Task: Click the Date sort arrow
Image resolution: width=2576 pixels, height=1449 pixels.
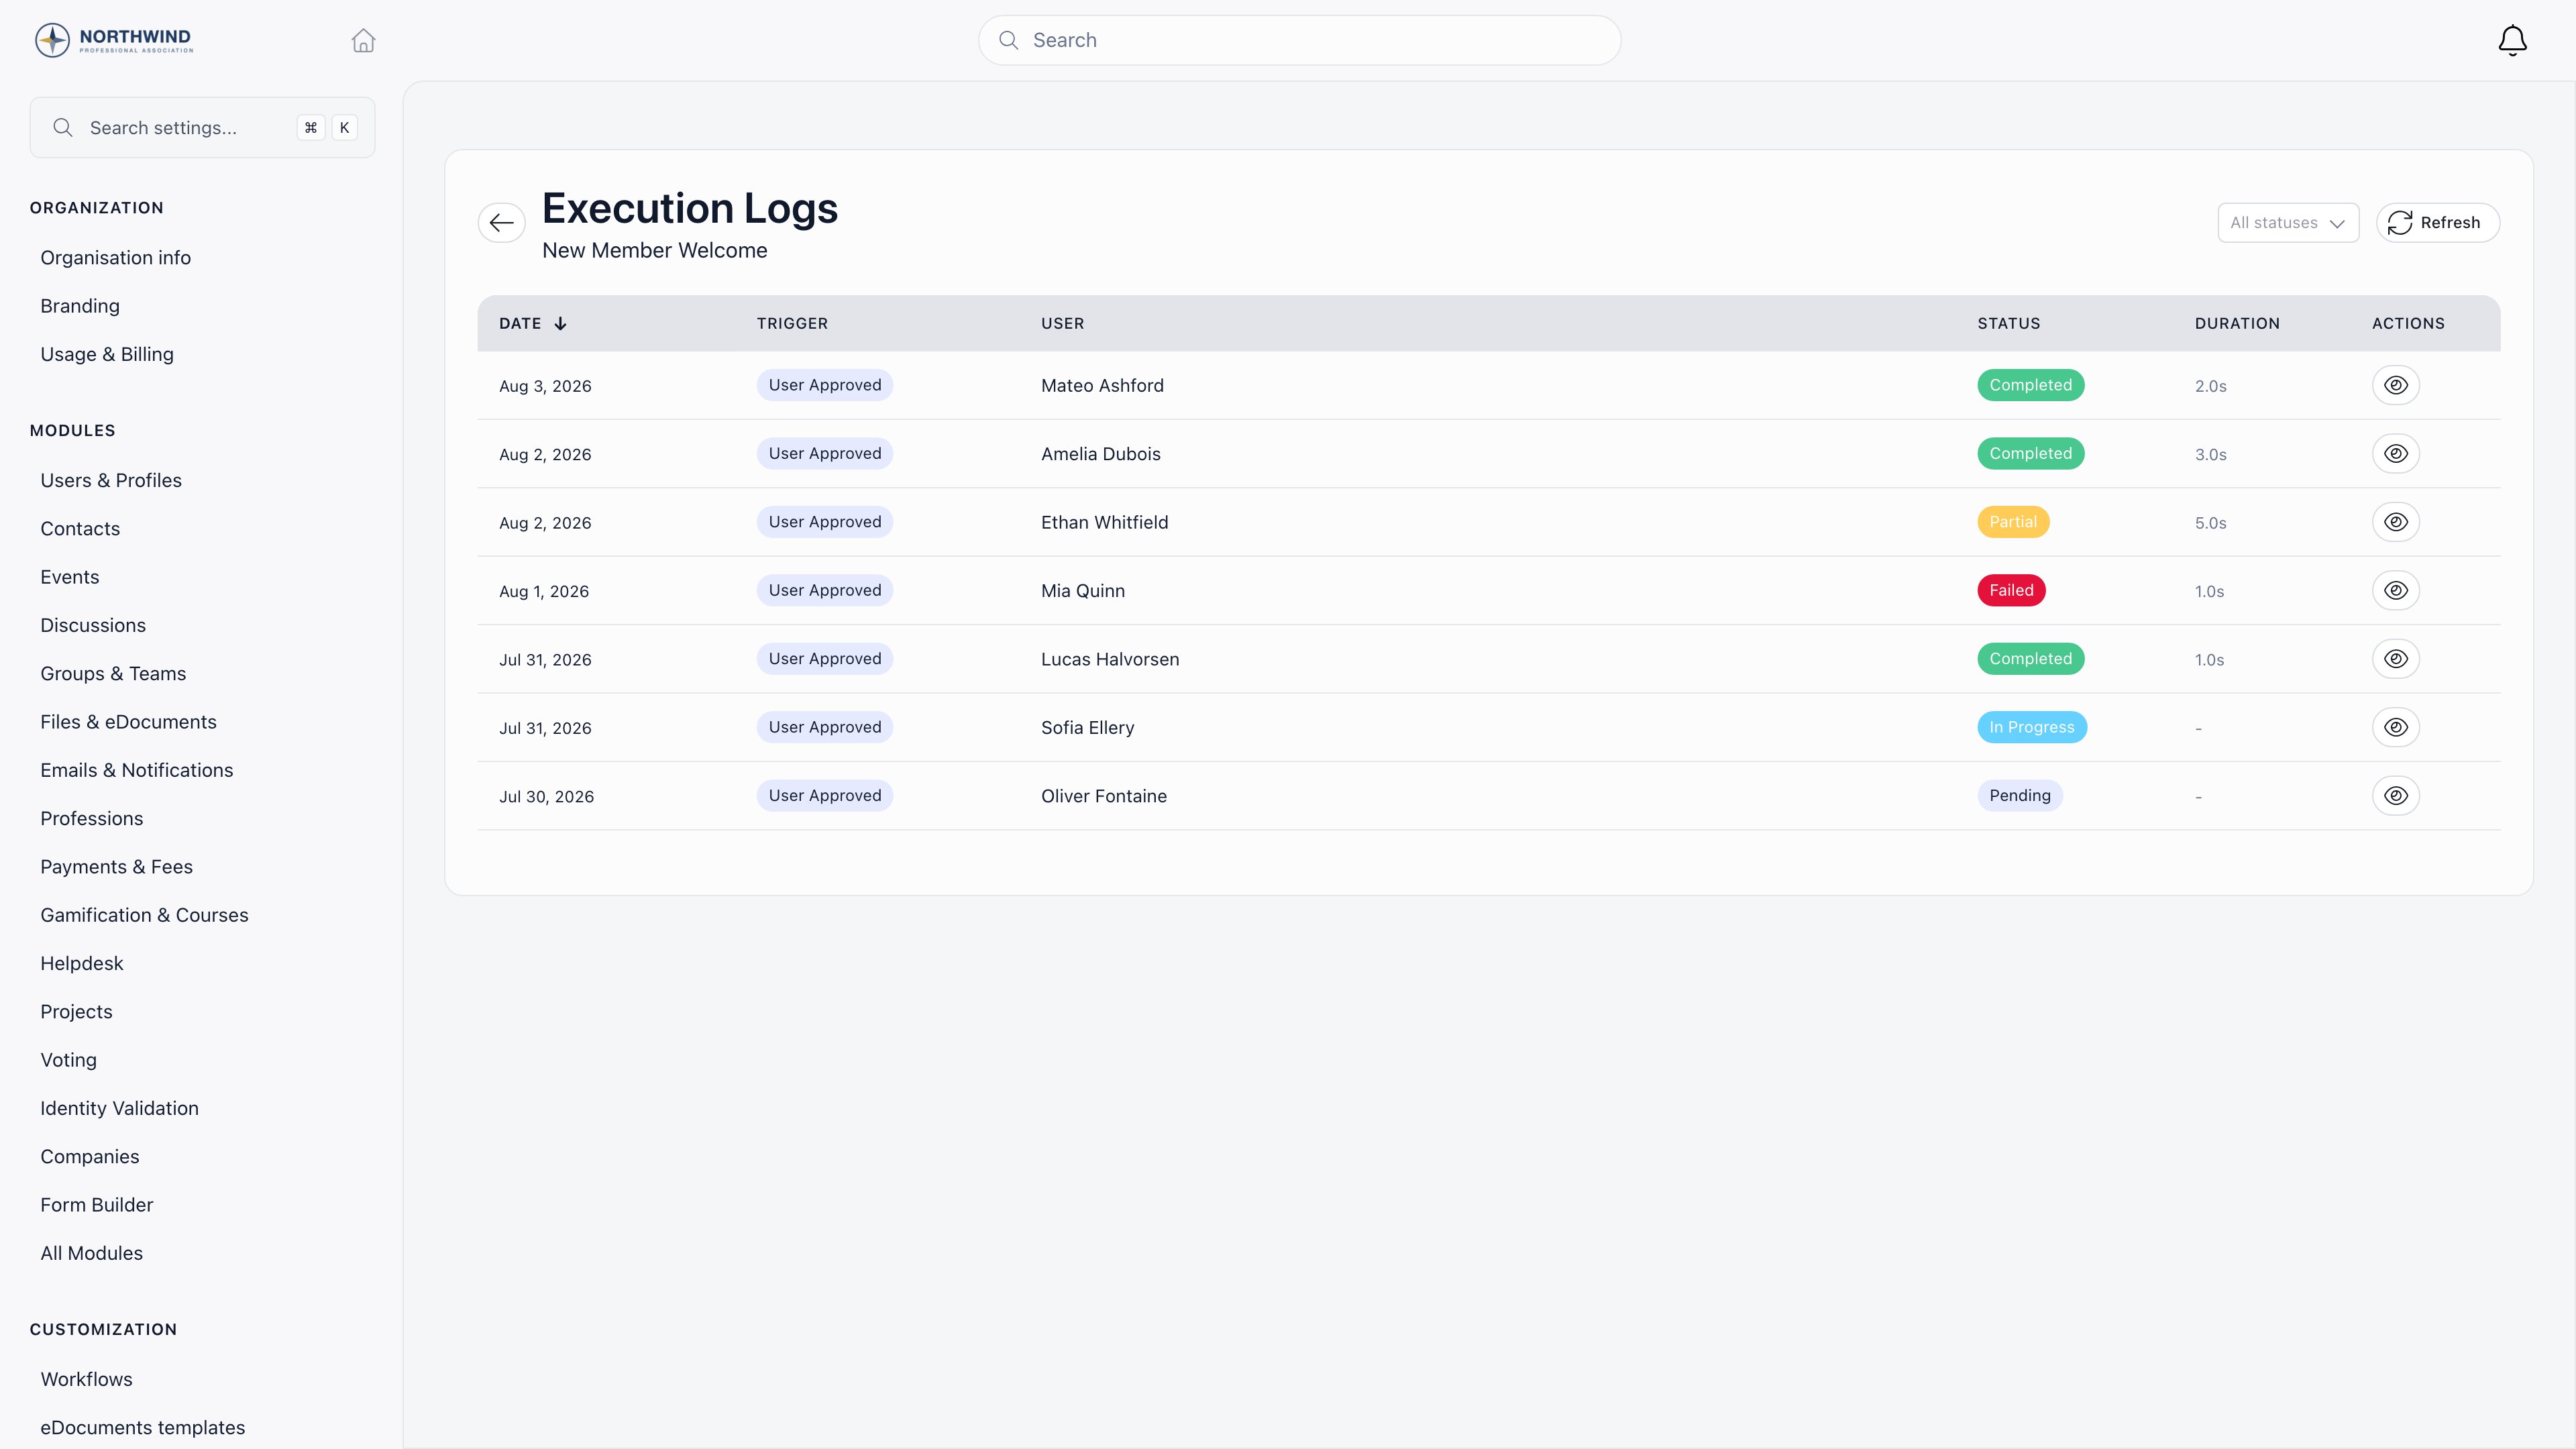Action: click(560, 323)
